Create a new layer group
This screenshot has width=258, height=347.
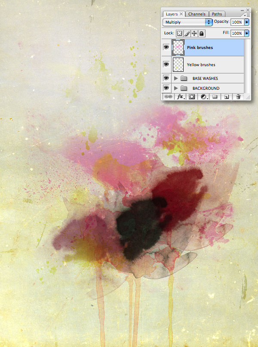215,97
